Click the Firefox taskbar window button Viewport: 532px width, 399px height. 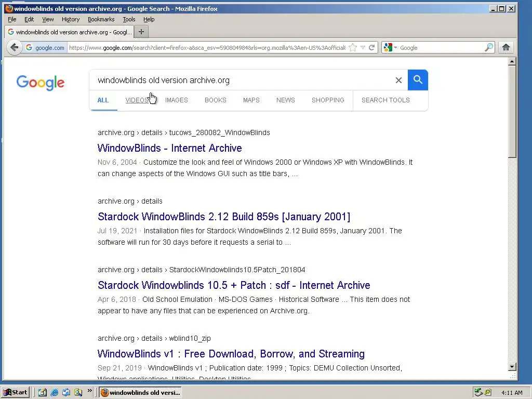click(140, 392)
